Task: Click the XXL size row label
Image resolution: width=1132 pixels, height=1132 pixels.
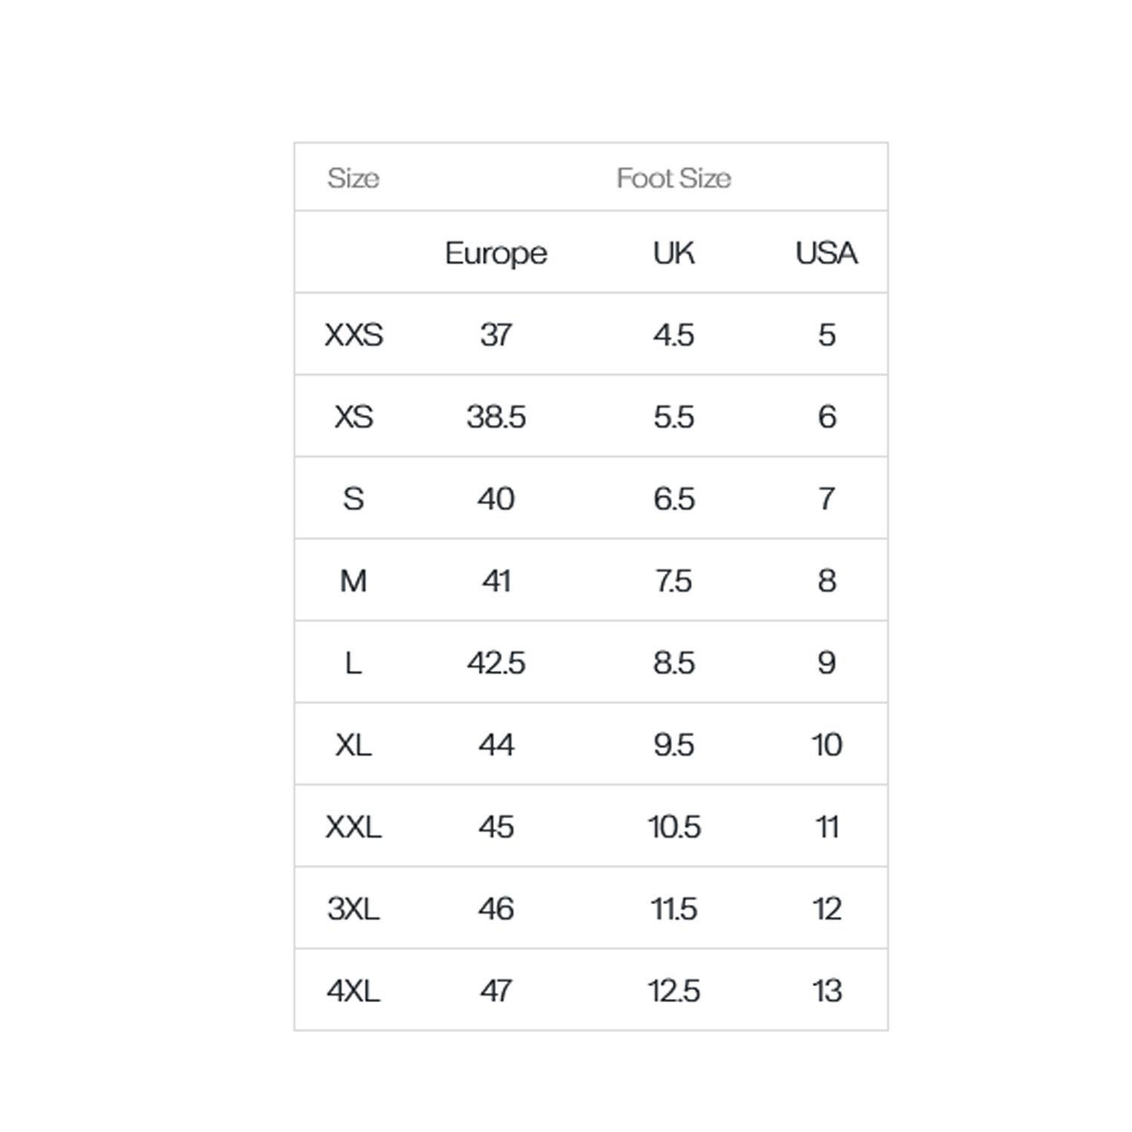Action: (353, 827)
